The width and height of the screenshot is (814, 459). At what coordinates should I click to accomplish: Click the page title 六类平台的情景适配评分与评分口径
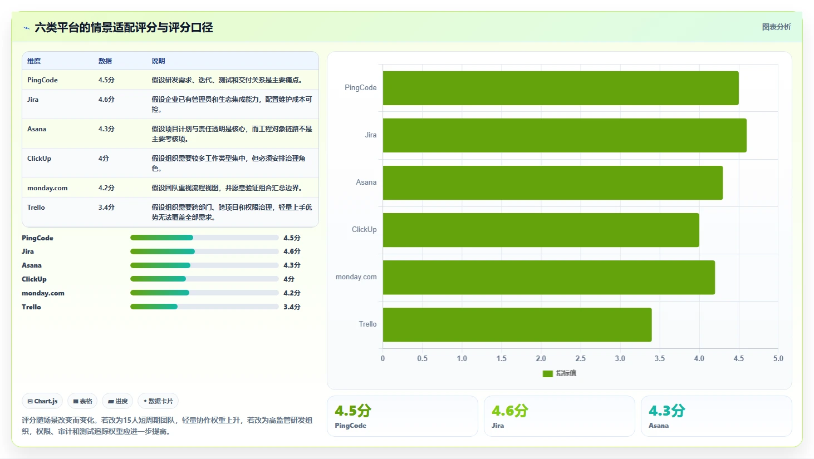[x=124, y=27]
